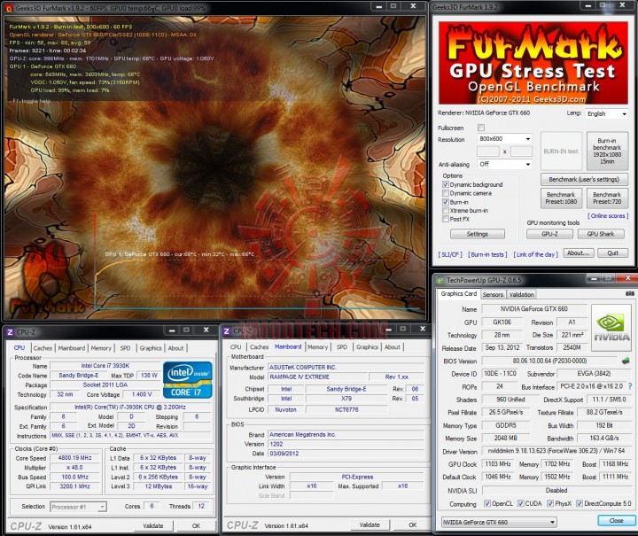
Task: Toggle Dynamic background option
Action: point(446,184)
